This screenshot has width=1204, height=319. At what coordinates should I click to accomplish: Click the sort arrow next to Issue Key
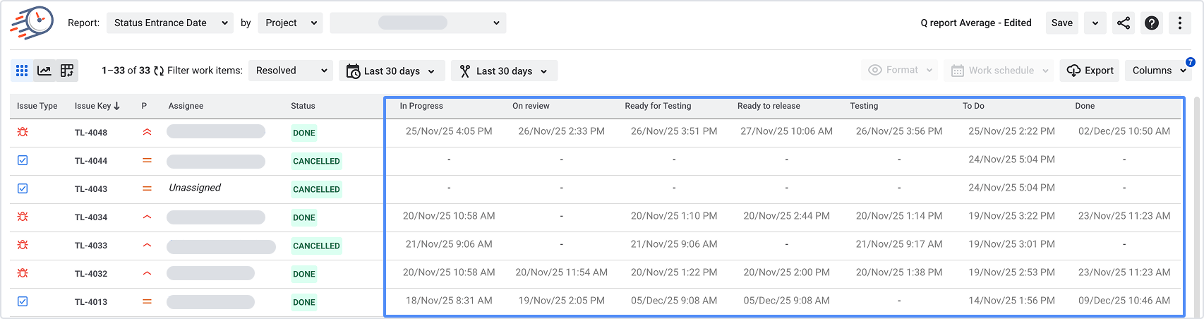tap(116, 106)
